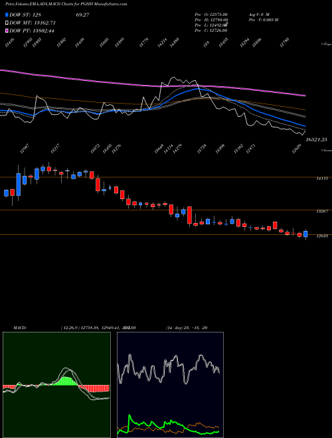Screen dimensions: 332x438
Task: Click the blue DOW ST legend swatch
Action: (x=7, y=15)
